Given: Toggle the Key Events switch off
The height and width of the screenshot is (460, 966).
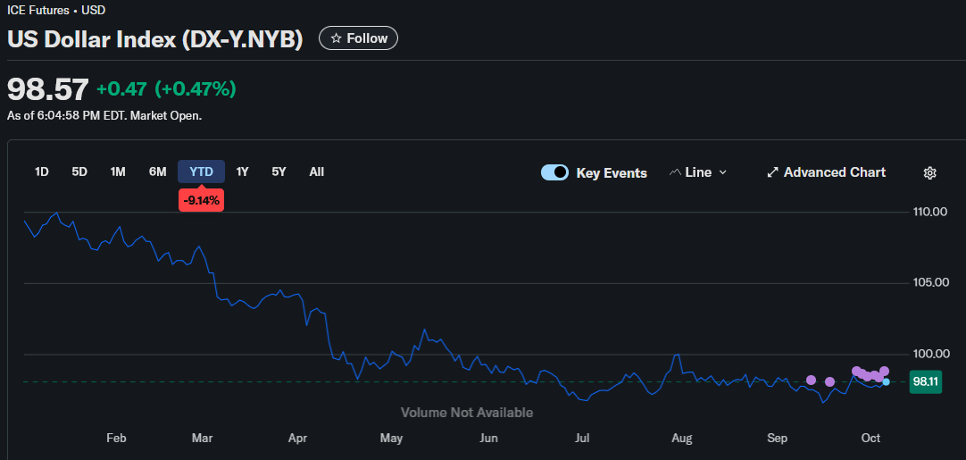Looking at the screenshot, I should 554,172.
